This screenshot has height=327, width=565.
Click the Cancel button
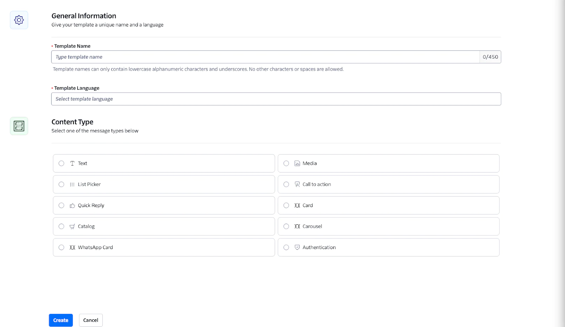pyautogui.click(x=91, y=320)
